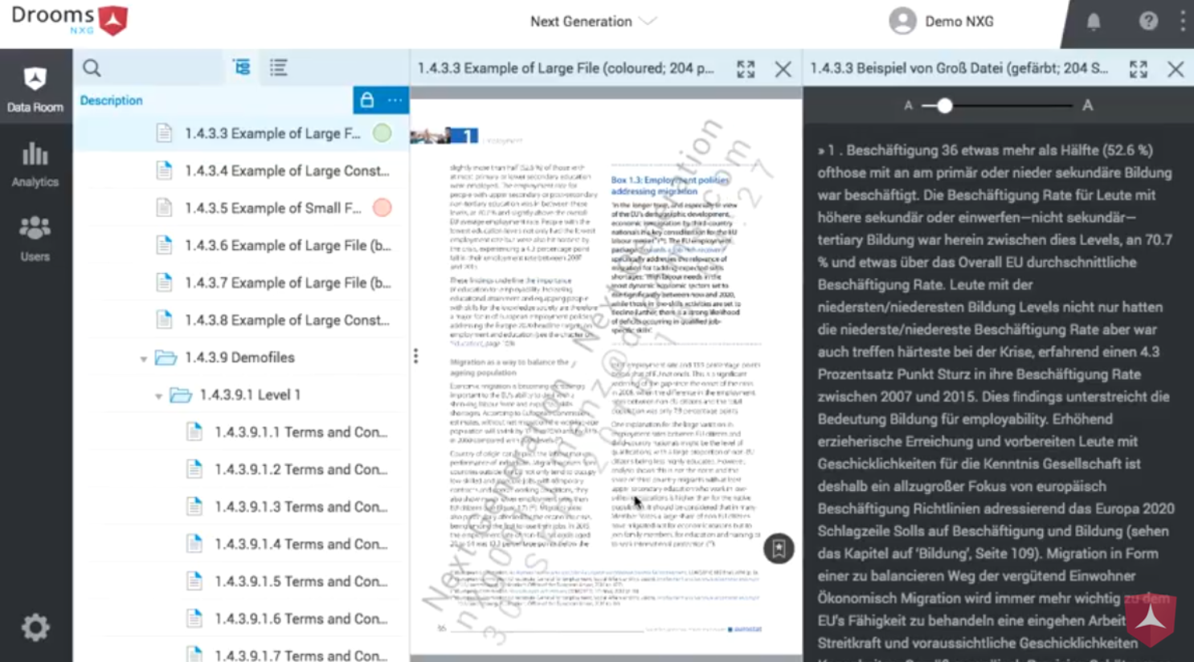Click the search magnifier icon
1194x662 pixels.
click(92, 68)
